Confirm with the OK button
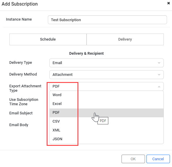The width and height of the screenshot is (172, 167). (133, 159)
